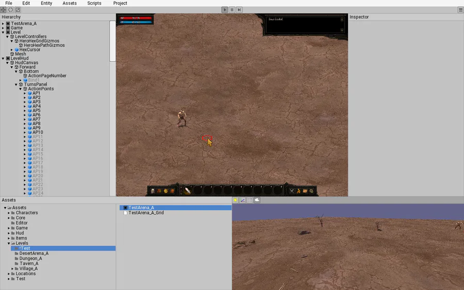Click action page down arrow beside sword slot
The height and width of the screenshot is (290, 464).
pos(181,194)
